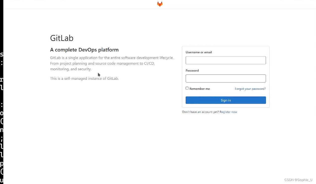Click the 'Username or email' label
This screenshot has width=316, height=184.
[x=199, y=52]
